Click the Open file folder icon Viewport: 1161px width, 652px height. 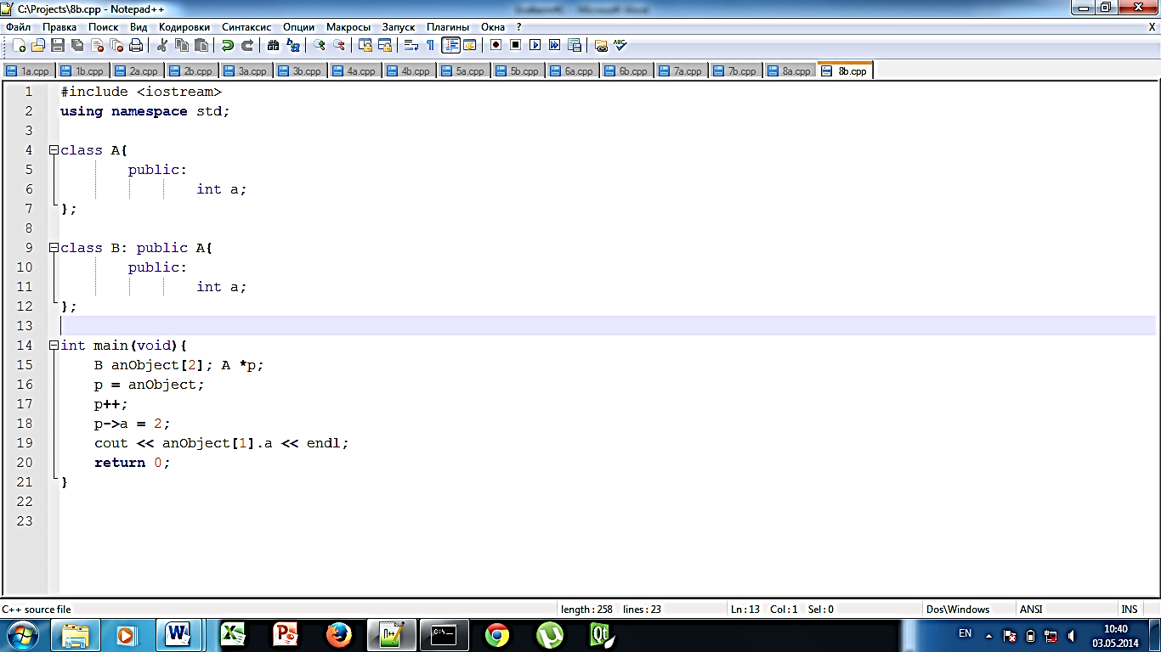tap(37, 45)
